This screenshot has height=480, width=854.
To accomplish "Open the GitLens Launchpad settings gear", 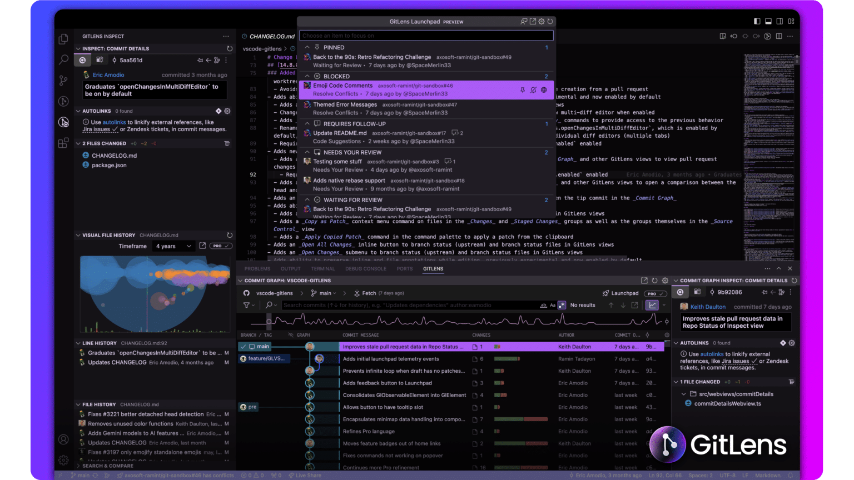I will click(542, 21).
